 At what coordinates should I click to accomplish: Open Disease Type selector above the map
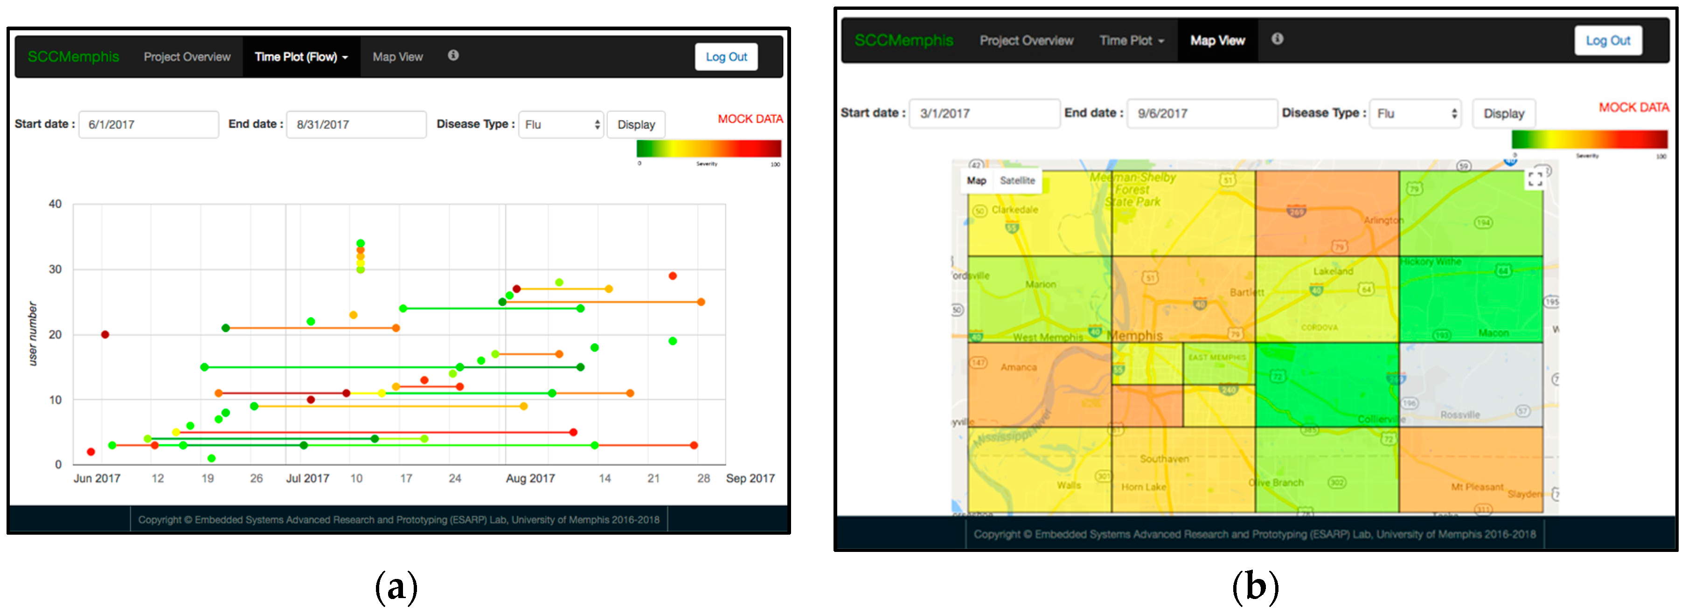1415,113
